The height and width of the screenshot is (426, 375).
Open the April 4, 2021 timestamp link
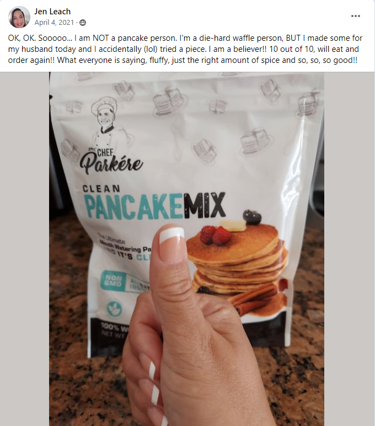[54, 23]
